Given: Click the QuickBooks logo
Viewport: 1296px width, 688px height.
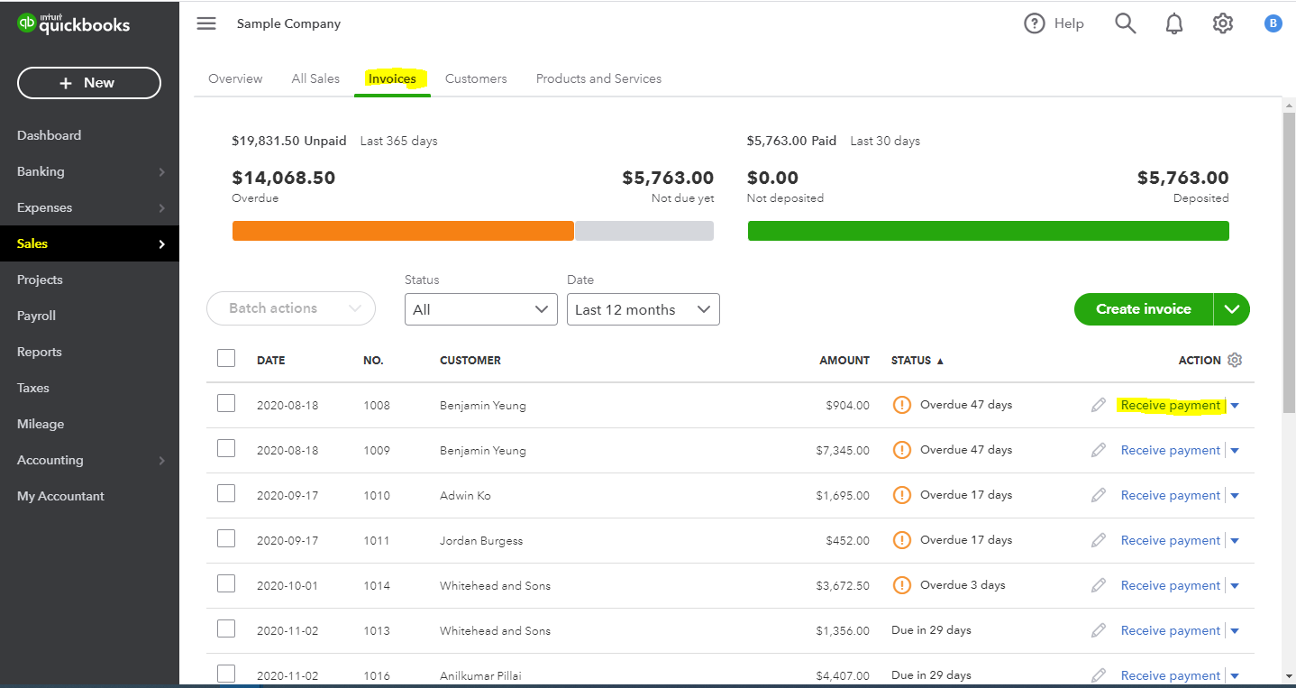Looking at the screenshot, I should click(74, 23).
